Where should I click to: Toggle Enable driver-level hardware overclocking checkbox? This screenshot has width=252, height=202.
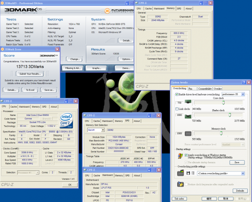coord(177,94)
